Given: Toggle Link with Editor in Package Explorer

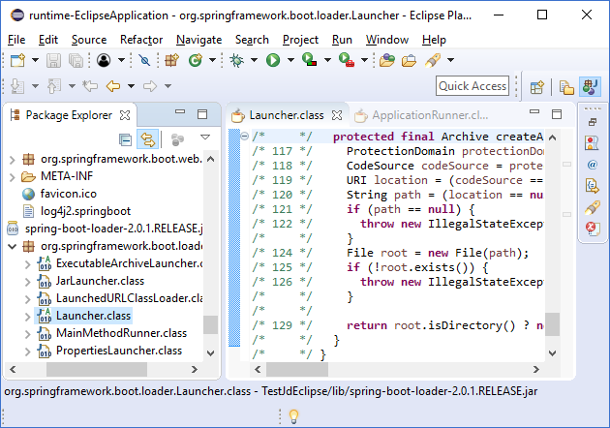Looking at the screenshot, I should tap(148, 139).
